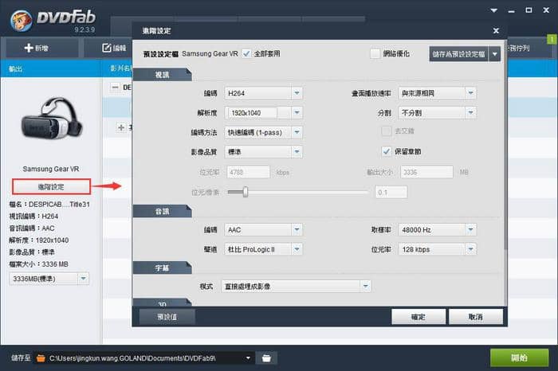Open the subtitle 模式 dropdown
The width and height of the screenshot is (558, 371).
pyautogui.click(x=296, y=286)
